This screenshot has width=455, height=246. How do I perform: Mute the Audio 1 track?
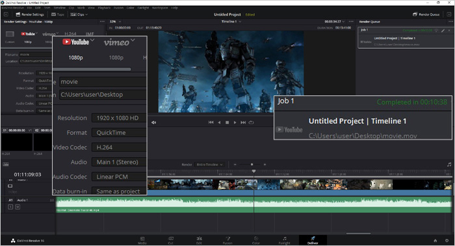point(18,207)
